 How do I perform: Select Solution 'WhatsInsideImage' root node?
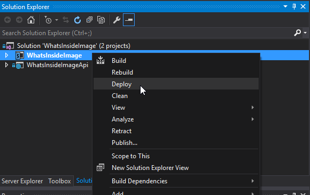click(x=74, y=46)
